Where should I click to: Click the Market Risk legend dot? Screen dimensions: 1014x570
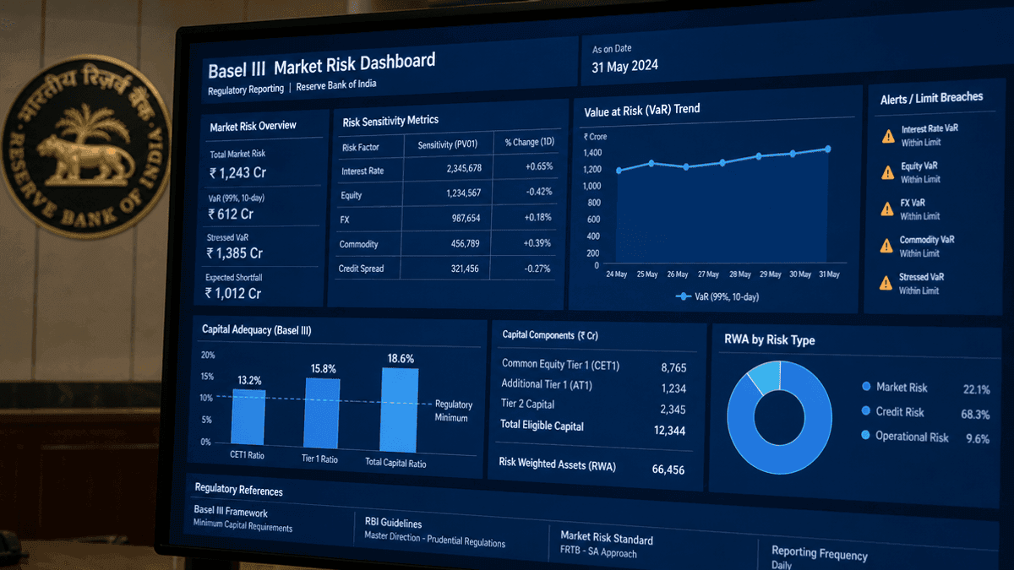pyautogui.click(x=866, y=387)
